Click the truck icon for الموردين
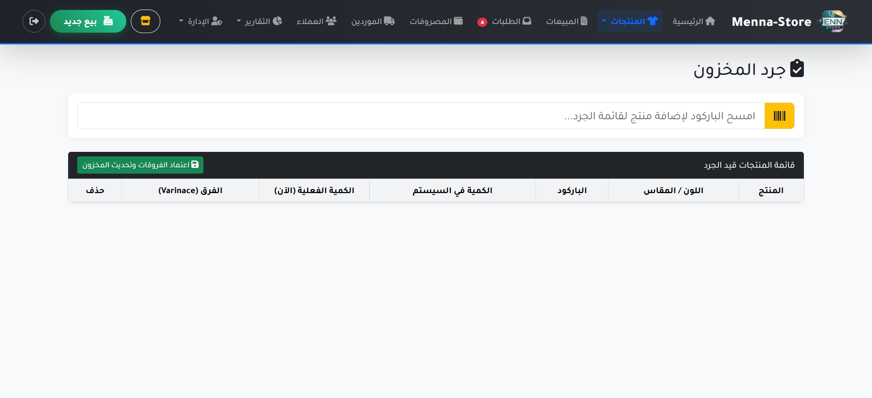872x398 pixels. (389, 21)
